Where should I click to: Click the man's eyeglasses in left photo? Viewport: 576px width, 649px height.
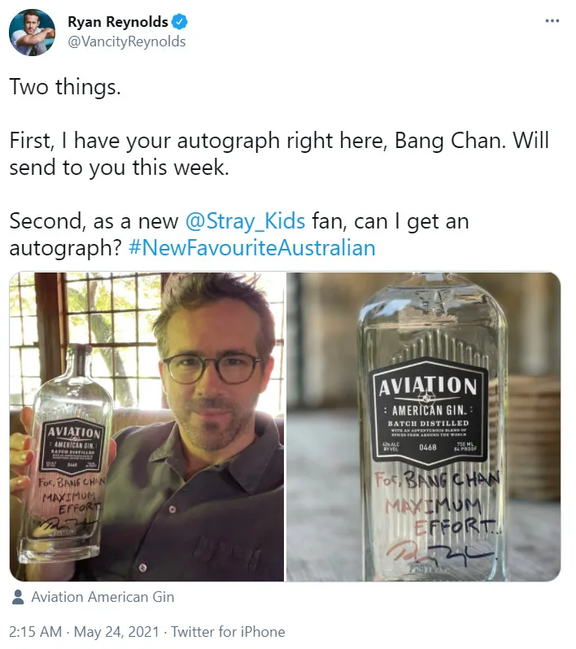click(210, 367)
